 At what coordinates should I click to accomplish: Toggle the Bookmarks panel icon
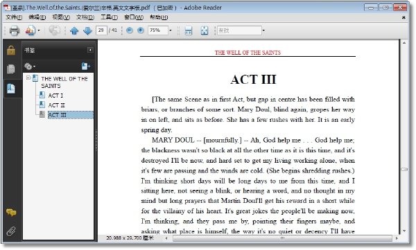11,88
